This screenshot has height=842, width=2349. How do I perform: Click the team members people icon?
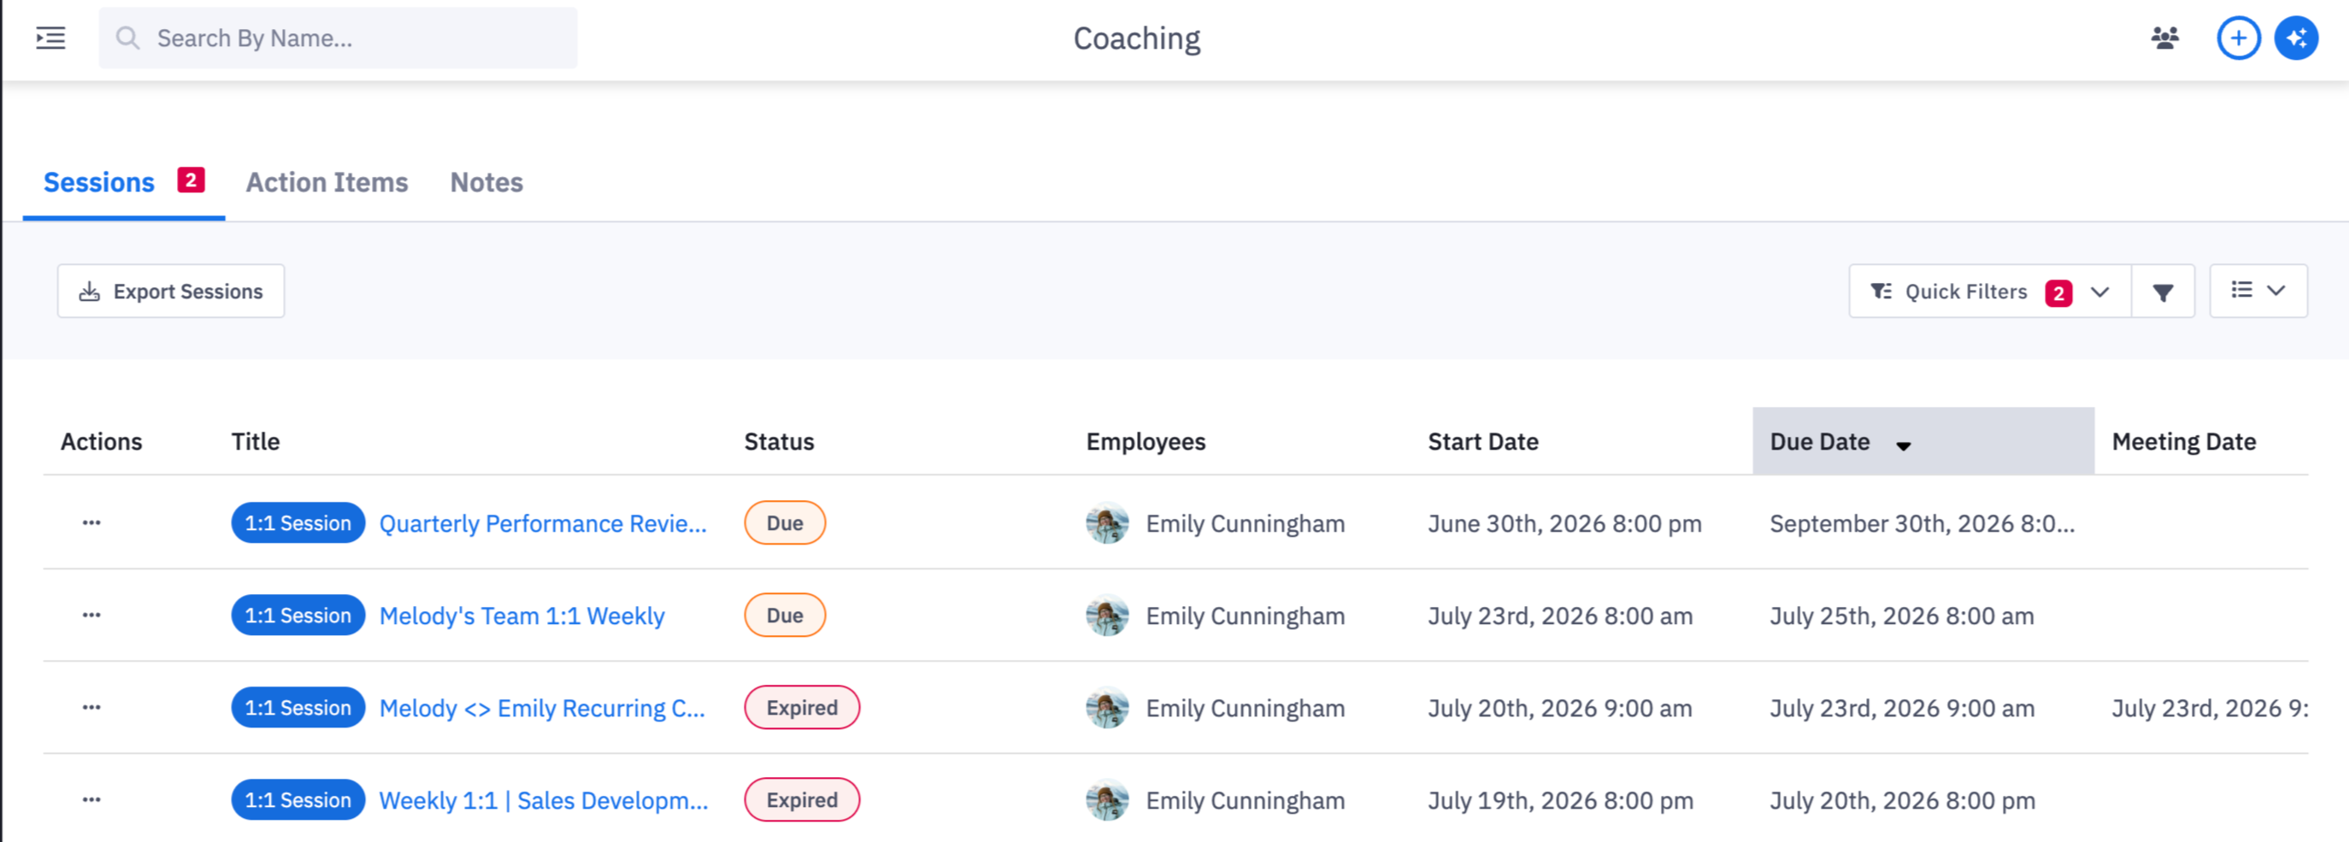coord(2165,38)
